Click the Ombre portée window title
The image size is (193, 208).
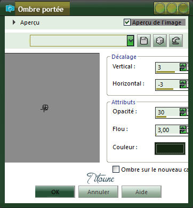tap(41, 9)
